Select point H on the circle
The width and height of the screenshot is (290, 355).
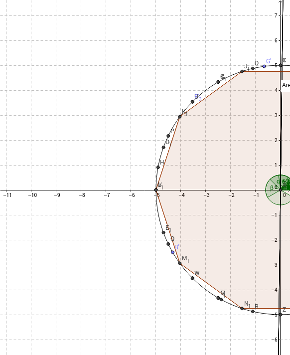158,168
